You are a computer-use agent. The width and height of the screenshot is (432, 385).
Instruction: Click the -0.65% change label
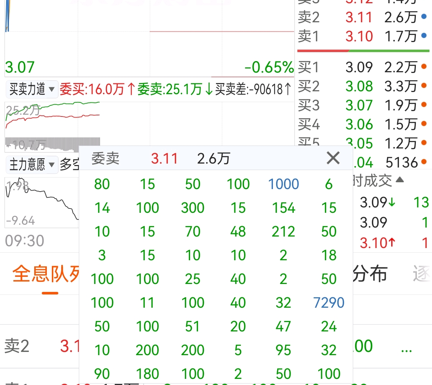tap(269, 67)
